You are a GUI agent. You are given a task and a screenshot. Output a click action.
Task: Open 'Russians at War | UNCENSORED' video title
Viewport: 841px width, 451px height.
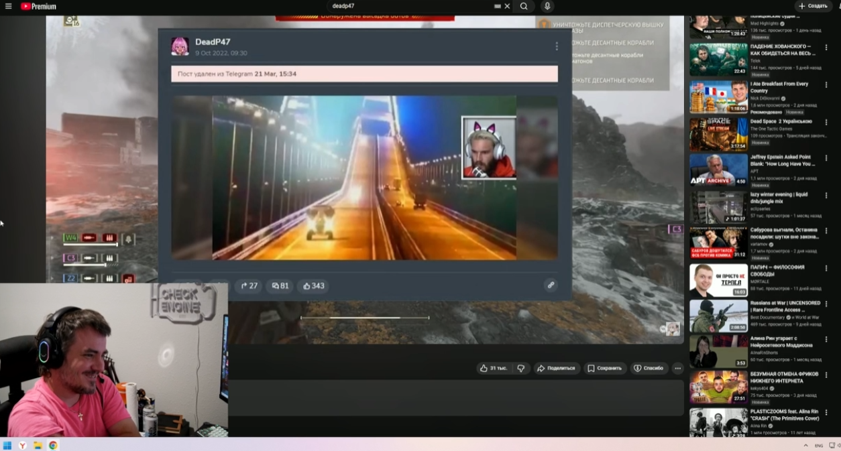(785, 306)
